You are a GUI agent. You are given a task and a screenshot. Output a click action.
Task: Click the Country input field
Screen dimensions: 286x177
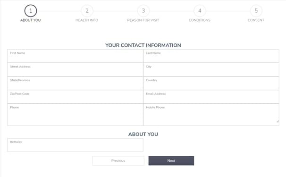[211, 83]
